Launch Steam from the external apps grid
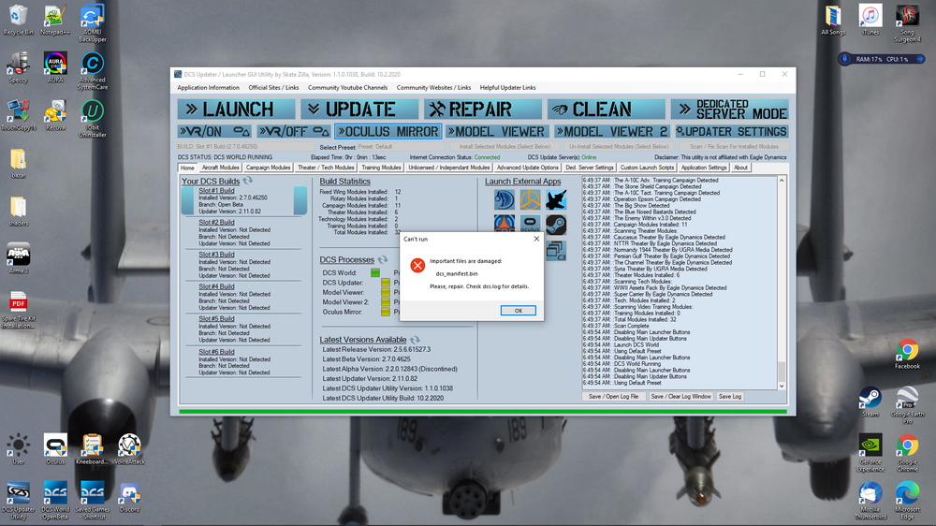 tap(556, 225)
